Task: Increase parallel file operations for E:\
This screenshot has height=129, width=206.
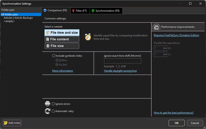Action: tap(165, 47)
